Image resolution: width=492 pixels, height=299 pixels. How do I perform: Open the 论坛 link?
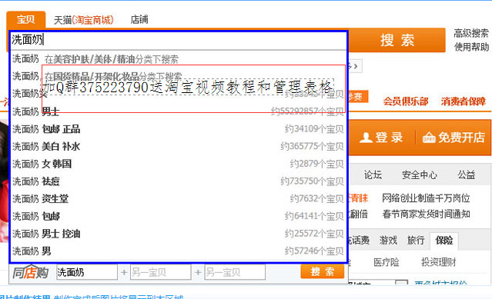click(373, 175)
